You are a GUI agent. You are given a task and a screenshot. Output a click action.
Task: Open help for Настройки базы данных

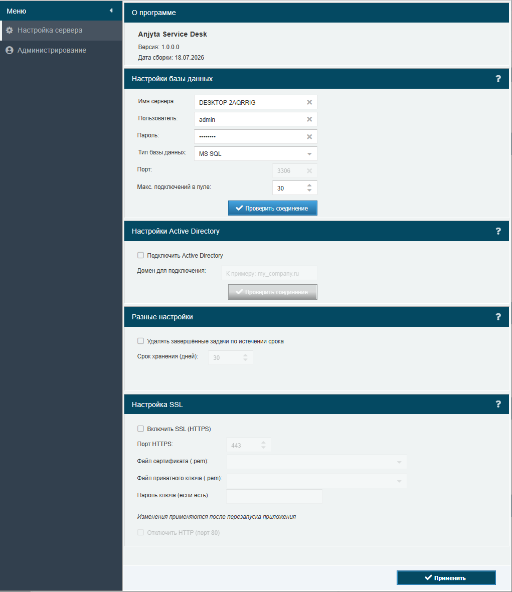(x=498, y=79)
